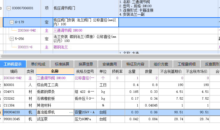Image resolution: width=220 pixels, height=130 pixels.
Task: Click the 容量20kV·A specification cell
Action: (85, 112)
